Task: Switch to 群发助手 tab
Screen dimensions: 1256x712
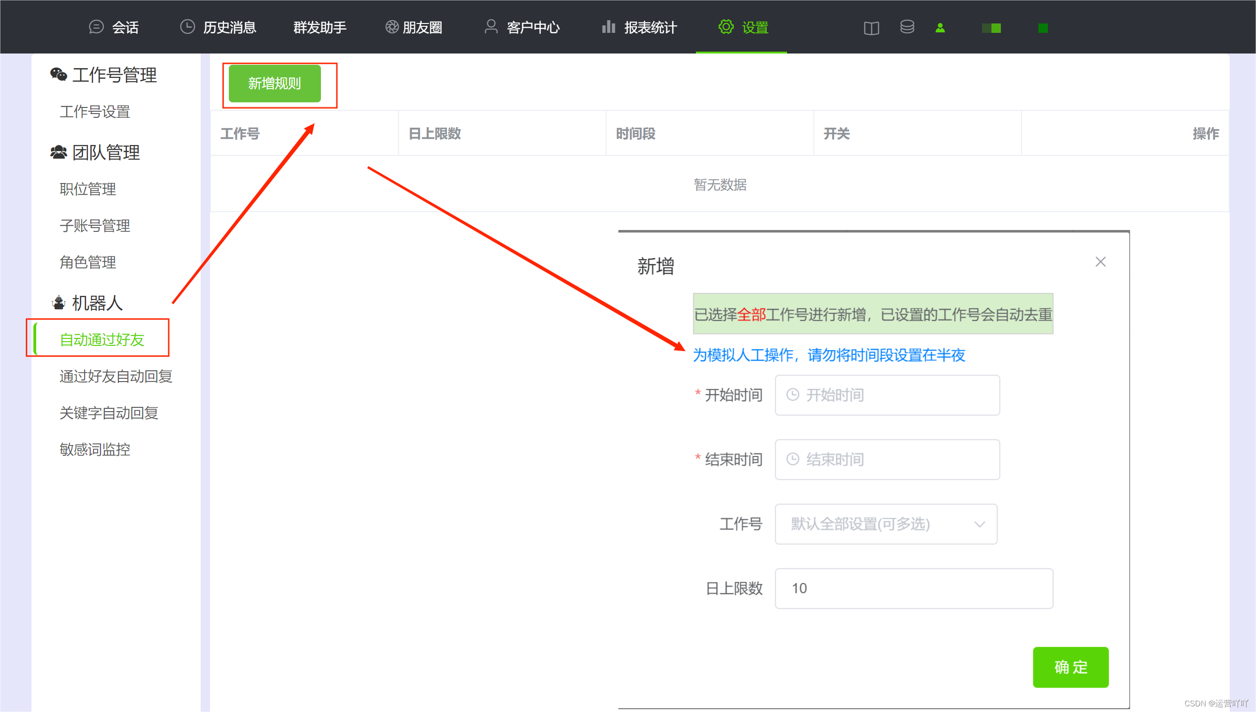Action: pyautogui.click(x=319, y=27)
